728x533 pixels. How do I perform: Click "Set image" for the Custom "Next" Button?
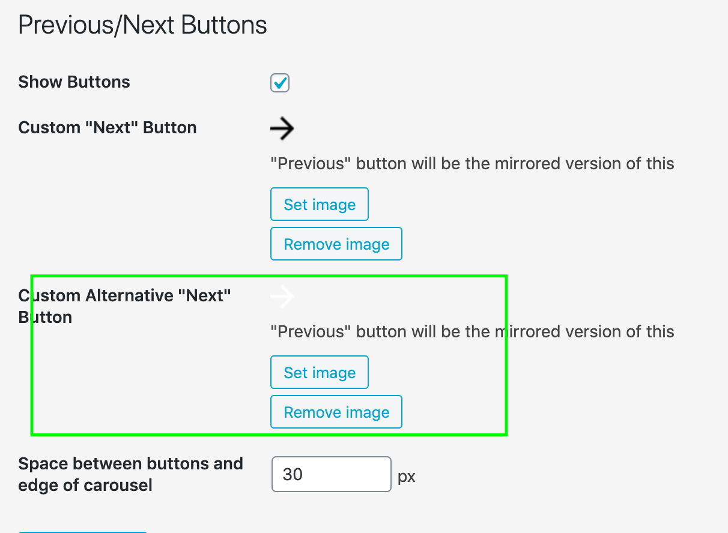[x=319, y=204]
